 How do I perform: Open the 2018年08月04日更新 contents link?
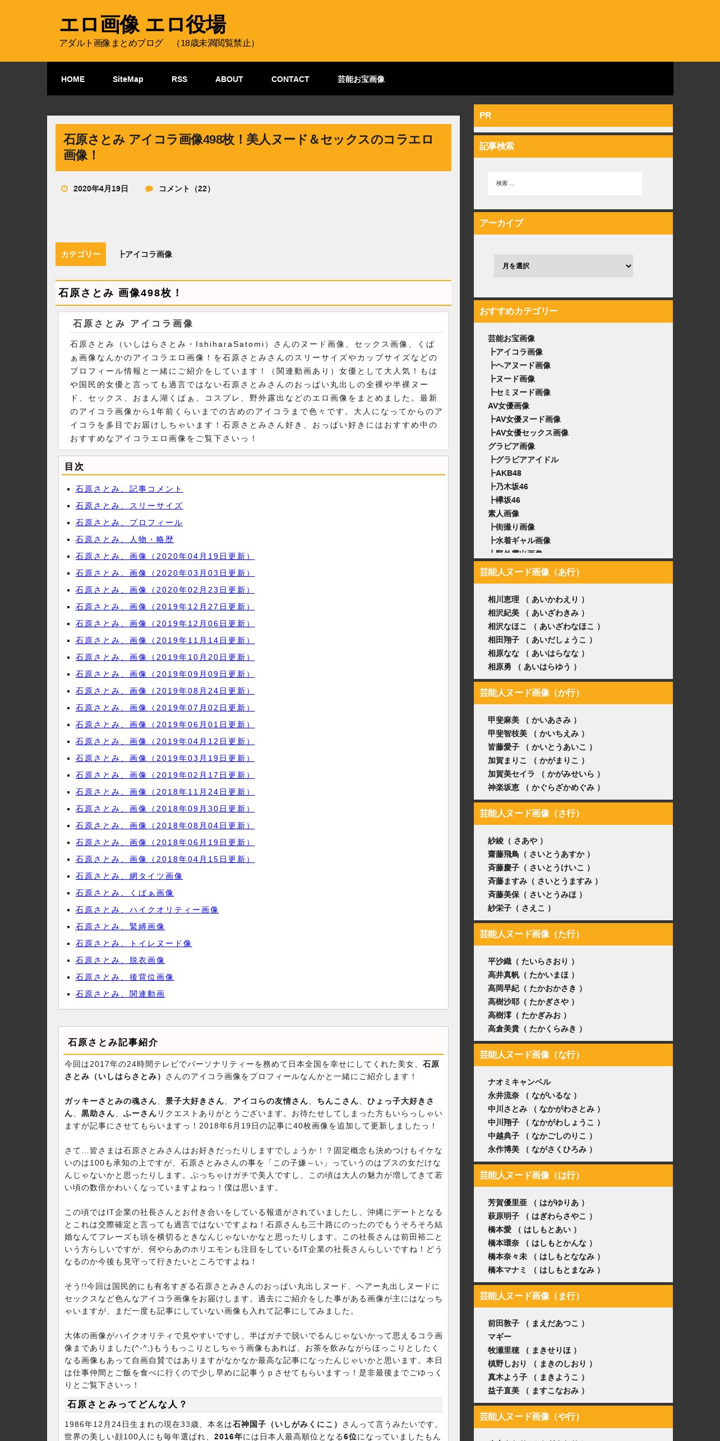165,825
